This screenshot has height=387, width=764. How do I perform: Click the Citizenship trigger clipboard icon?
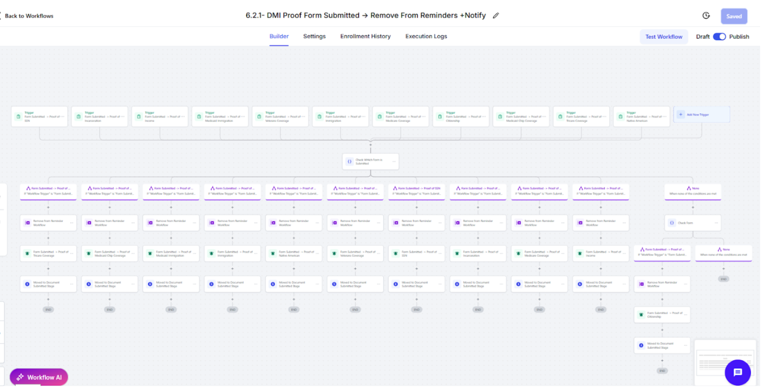coord(440,117)
